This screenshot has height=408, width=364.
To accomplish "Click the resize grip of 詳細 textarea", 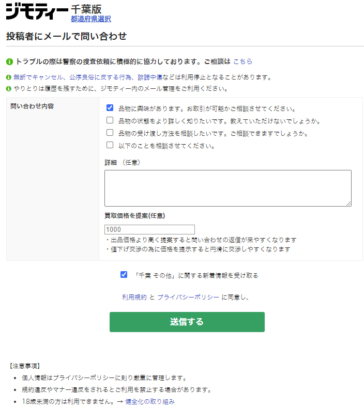I will pos(348,203).
